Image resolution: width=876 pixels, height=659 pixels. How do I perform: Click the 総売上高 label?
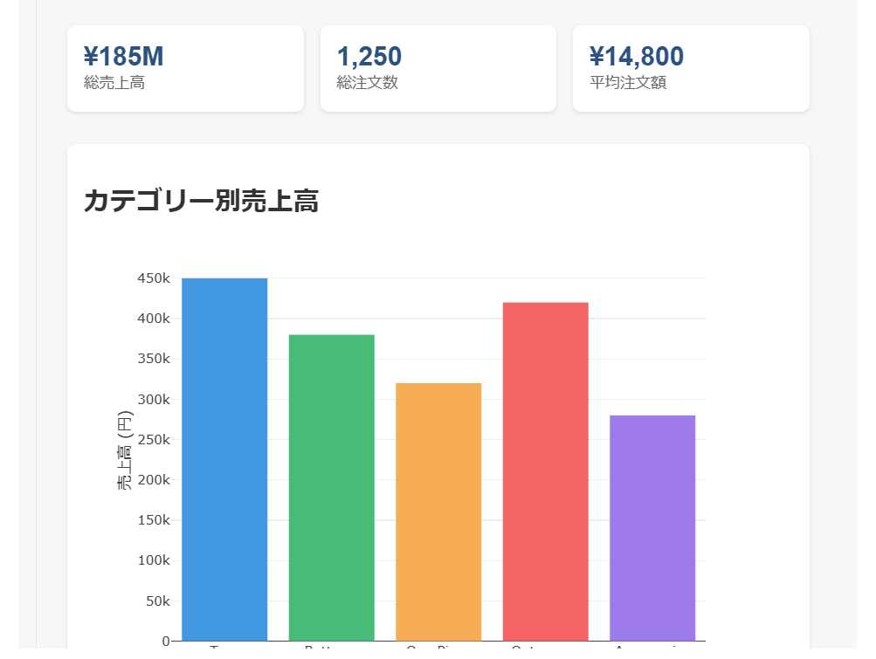(114, 83)
